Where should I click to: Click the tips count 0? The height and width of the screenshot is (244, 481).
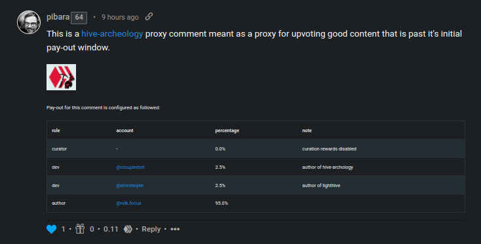(x=92, y=229)
